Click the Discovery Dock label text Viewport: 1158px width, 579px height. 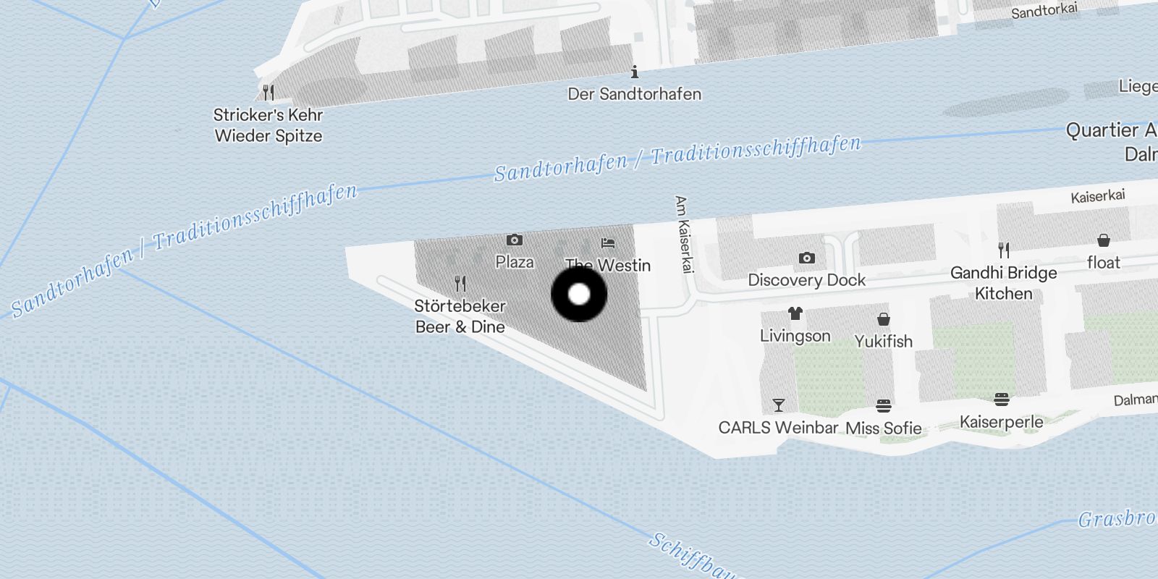tap(807, 280)
